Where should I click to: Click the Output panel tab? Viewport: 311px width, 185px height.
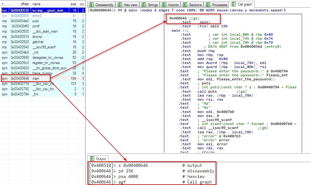point(98,159)
